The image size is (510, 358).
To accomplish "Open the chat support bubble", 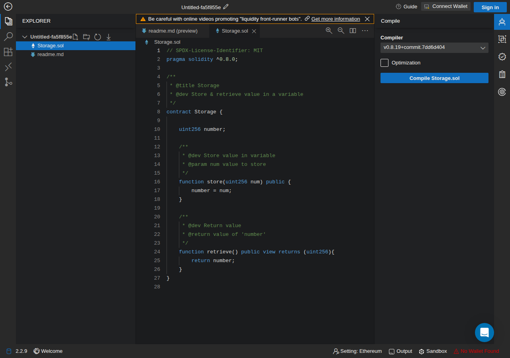I will pyautogui.click(x=484, y=333).
